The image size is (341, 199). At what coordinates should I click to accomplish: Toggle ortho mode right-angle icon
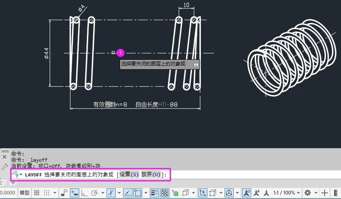(84, 193)
